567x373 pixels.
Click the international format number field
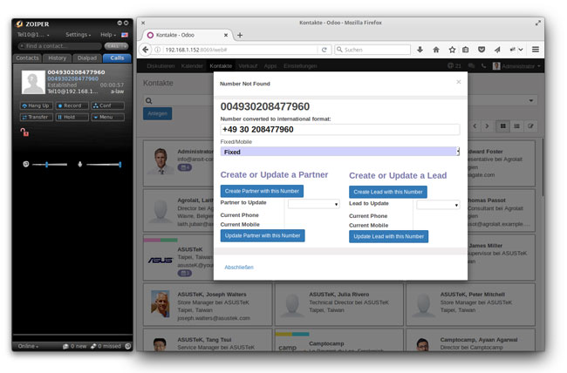click(340, 129)
